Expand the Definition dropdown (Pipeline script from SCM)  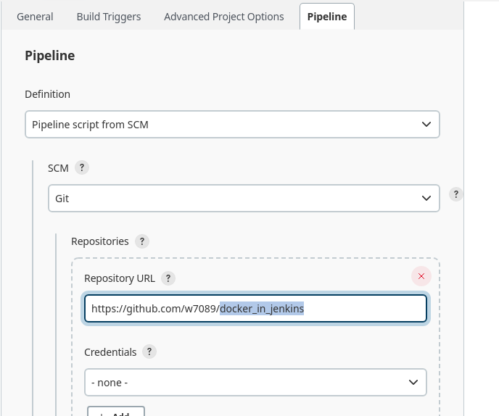tap(232, 125)
